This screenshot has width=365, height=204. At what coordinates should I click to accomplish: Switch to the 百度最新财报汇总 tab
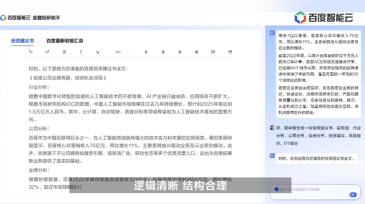[65, 41]
